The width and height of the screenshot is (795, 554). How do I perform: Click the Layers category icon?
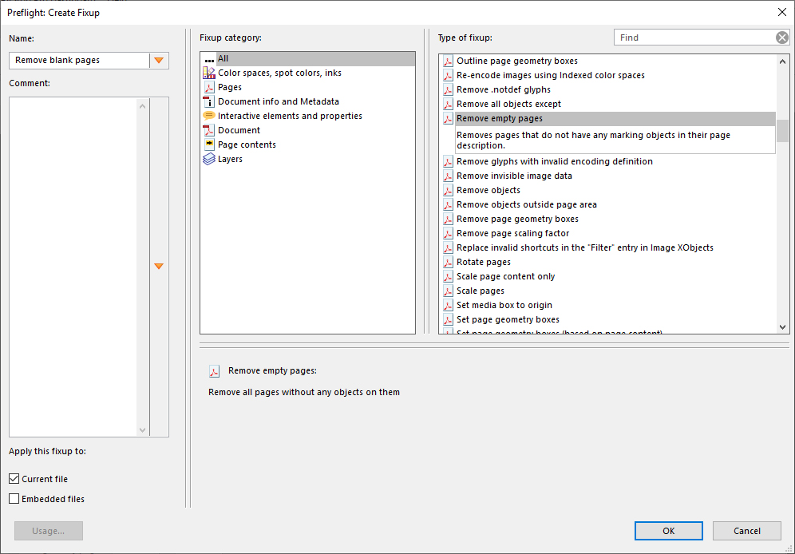pyautogui.click(x=209, y=159)
